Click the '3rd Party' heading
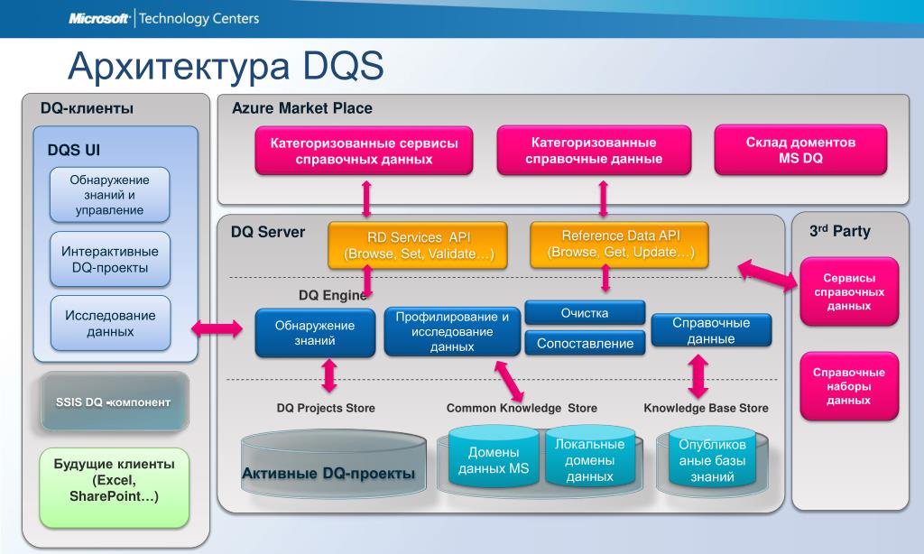The image size is (924, 554). (x=840, y=231)
